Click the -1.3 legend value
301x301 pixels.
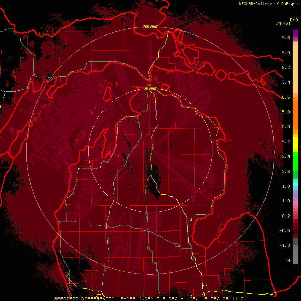[285, 245]
